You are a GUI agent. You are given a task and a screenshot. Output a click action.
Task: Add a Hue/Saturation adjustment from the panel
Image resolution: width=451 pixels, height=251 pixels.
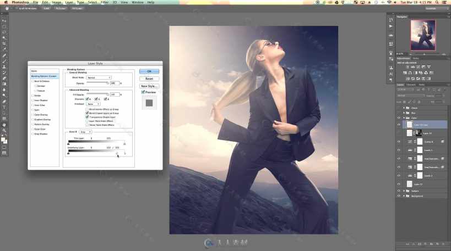pyautogui.click(x=405, y=72)
